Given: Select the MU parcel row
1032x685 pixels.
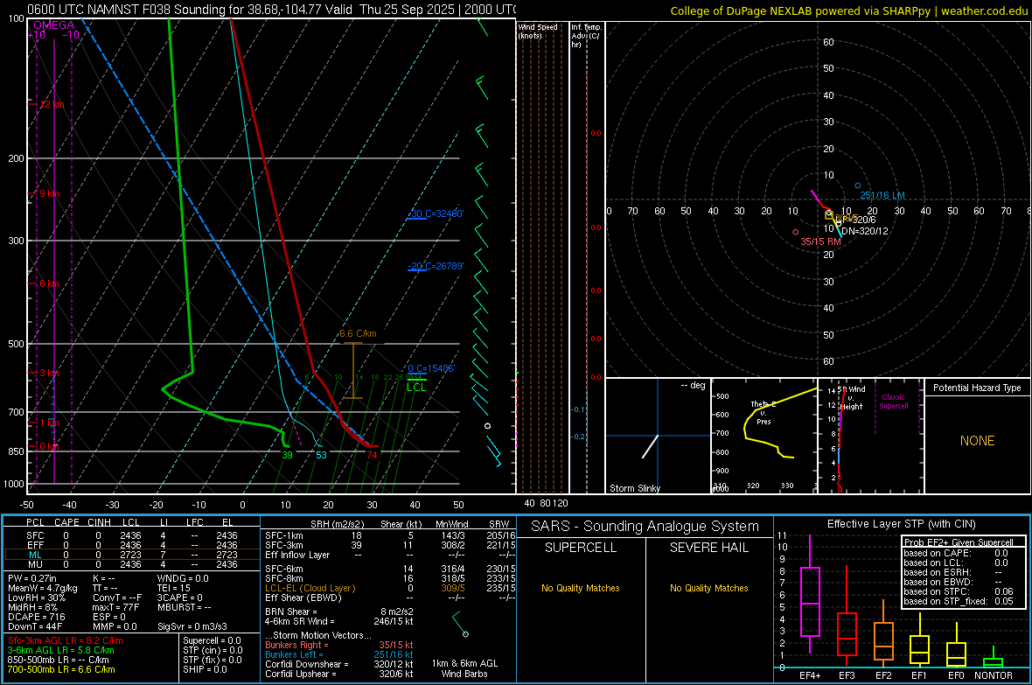Looking at the screenshot, I should [130, 564].
